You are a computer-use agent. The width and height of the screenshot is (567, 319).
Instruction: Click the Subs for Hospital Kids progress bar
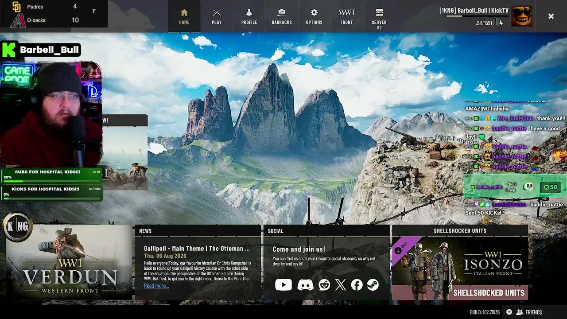tap(52, 181)
